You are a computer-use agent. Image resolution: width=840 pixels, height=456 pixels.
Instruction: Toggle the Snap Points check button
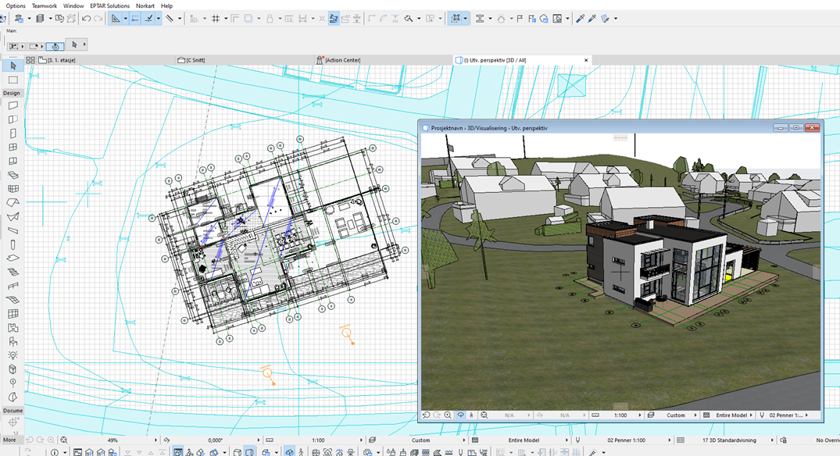[149, 19]
